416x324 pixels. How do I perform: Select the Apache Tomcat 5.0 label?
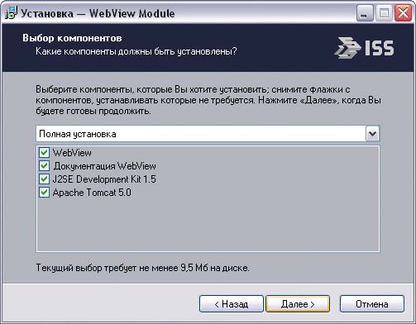click(x=92, y=193)
